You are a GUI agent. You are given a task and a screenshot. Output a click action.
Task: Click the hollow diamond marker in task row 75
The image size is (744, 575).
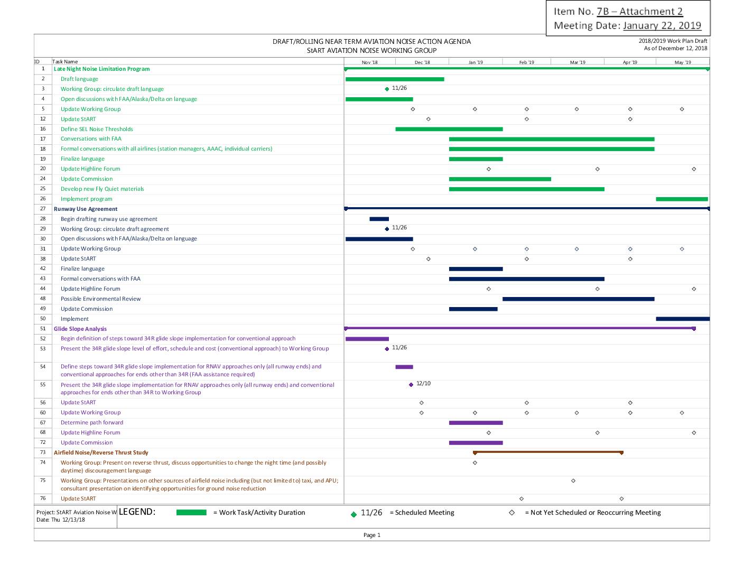click(573, 481)
